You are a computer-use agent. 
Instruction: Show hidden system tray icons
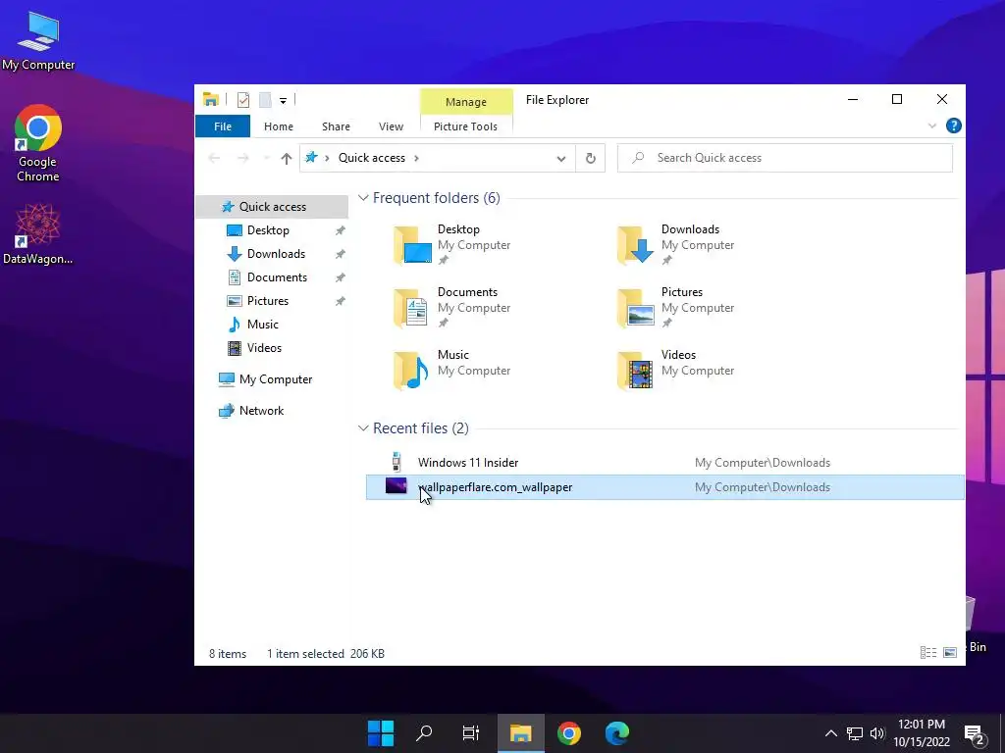(x=830, y=733)
